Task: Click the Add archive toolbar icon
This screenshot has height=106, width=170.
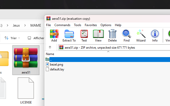Action: coord(54,35)
